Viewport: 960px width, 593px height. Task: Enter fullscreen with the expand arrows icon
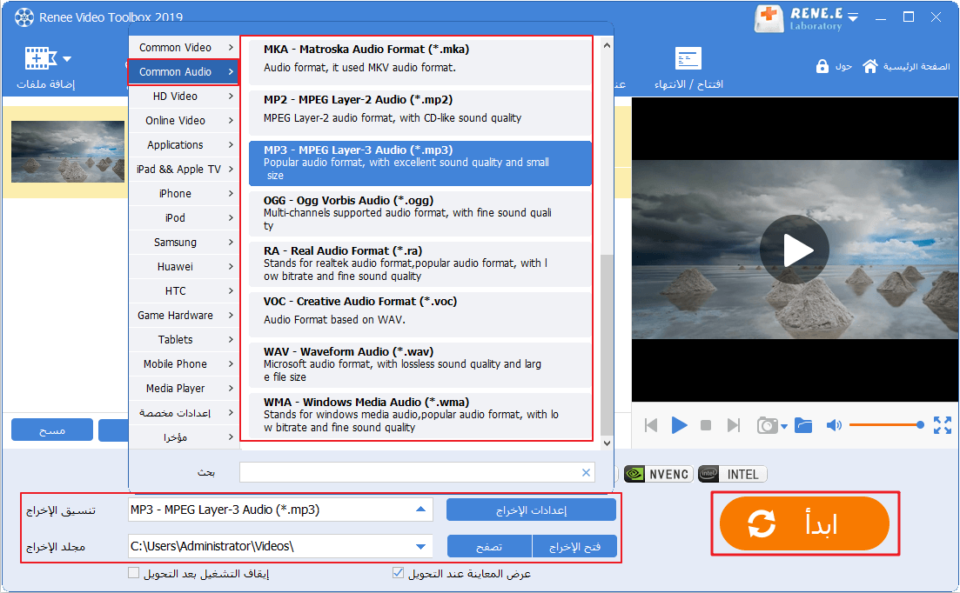(x=943, y=425)
